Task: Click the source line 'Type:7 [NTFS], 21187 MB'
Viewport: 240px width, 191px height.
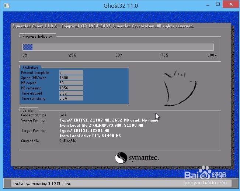Action: click(109, 120)
